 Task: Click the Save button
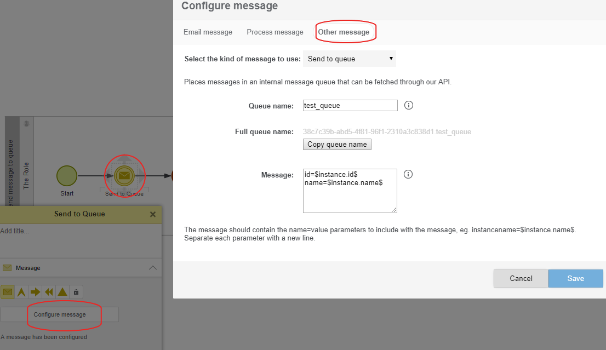pos(575,278)
